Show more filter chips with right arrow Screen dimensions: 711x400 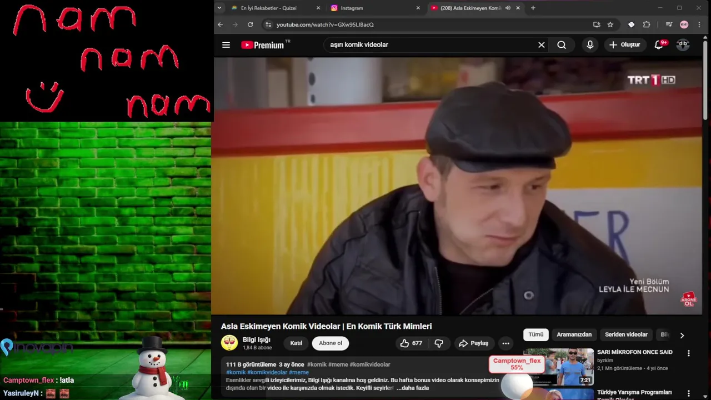tap(682, 335)
